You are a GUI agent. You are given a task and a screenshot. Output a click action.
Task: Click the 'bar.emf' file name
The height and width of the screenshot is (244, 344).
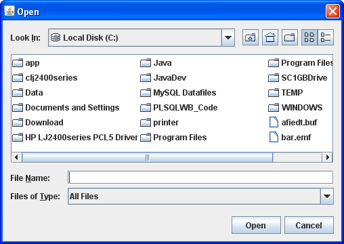(x=296, y=138)
